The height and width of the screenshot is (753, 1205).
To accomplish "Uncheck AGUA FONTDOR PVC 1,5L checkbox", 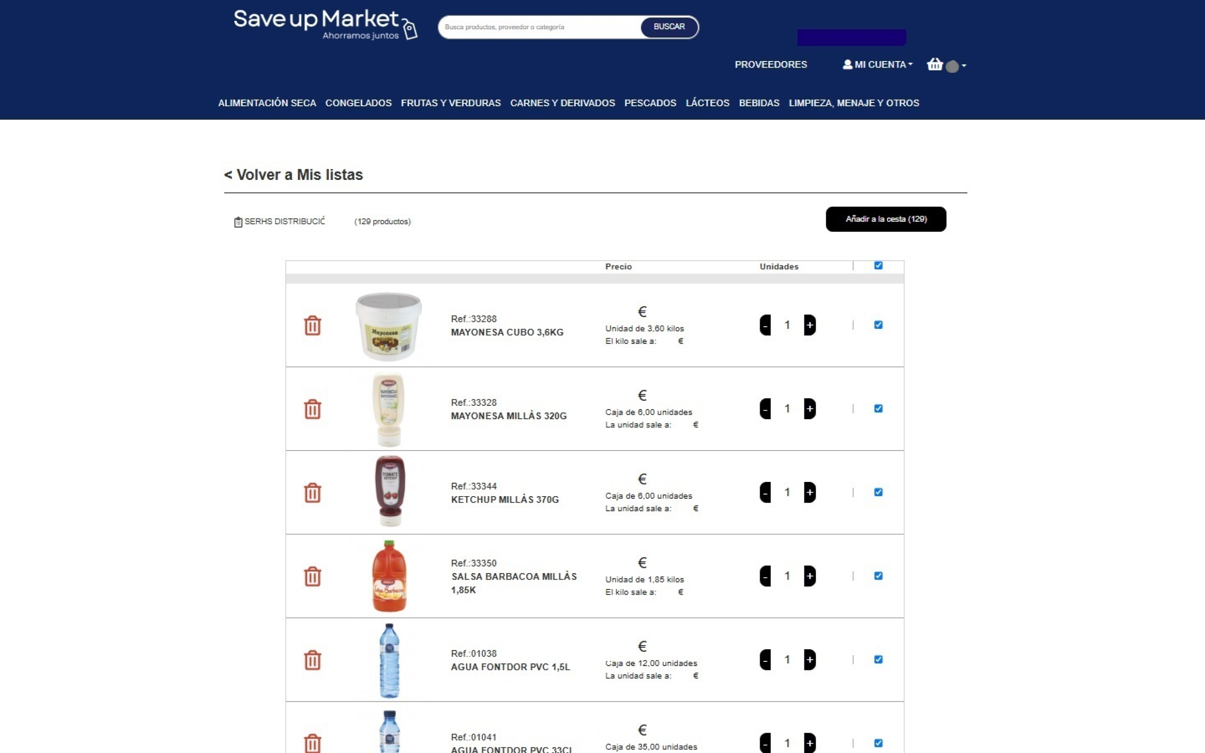I will pos(879,659).
